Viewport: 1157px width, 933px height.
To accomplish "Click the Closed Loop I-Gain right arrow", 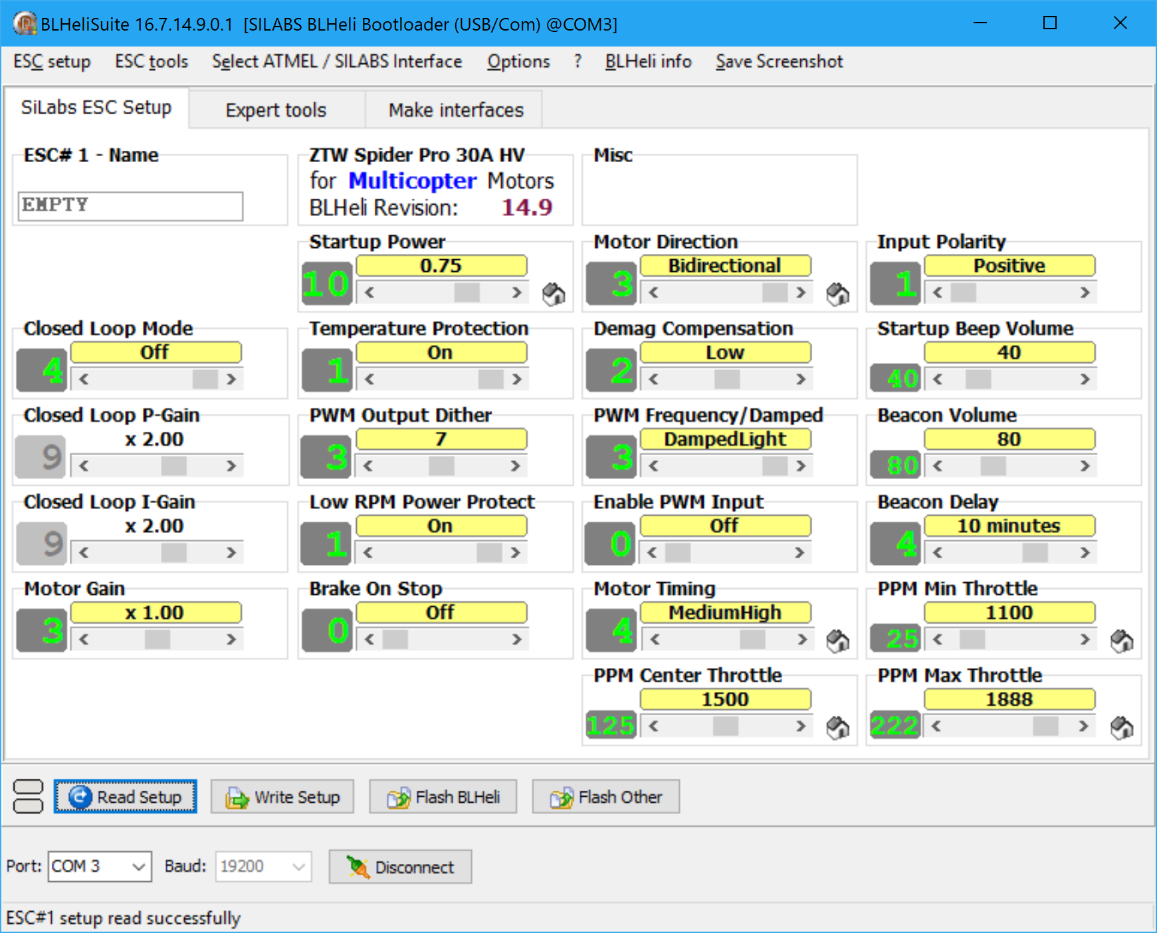I will 231,553.
